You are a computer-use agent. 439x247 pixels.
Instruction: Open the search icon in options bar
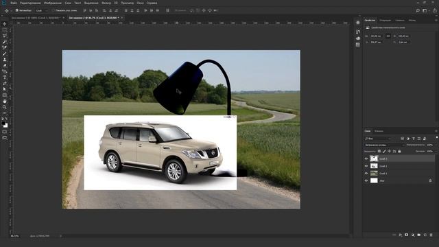(x=418, y=10)
